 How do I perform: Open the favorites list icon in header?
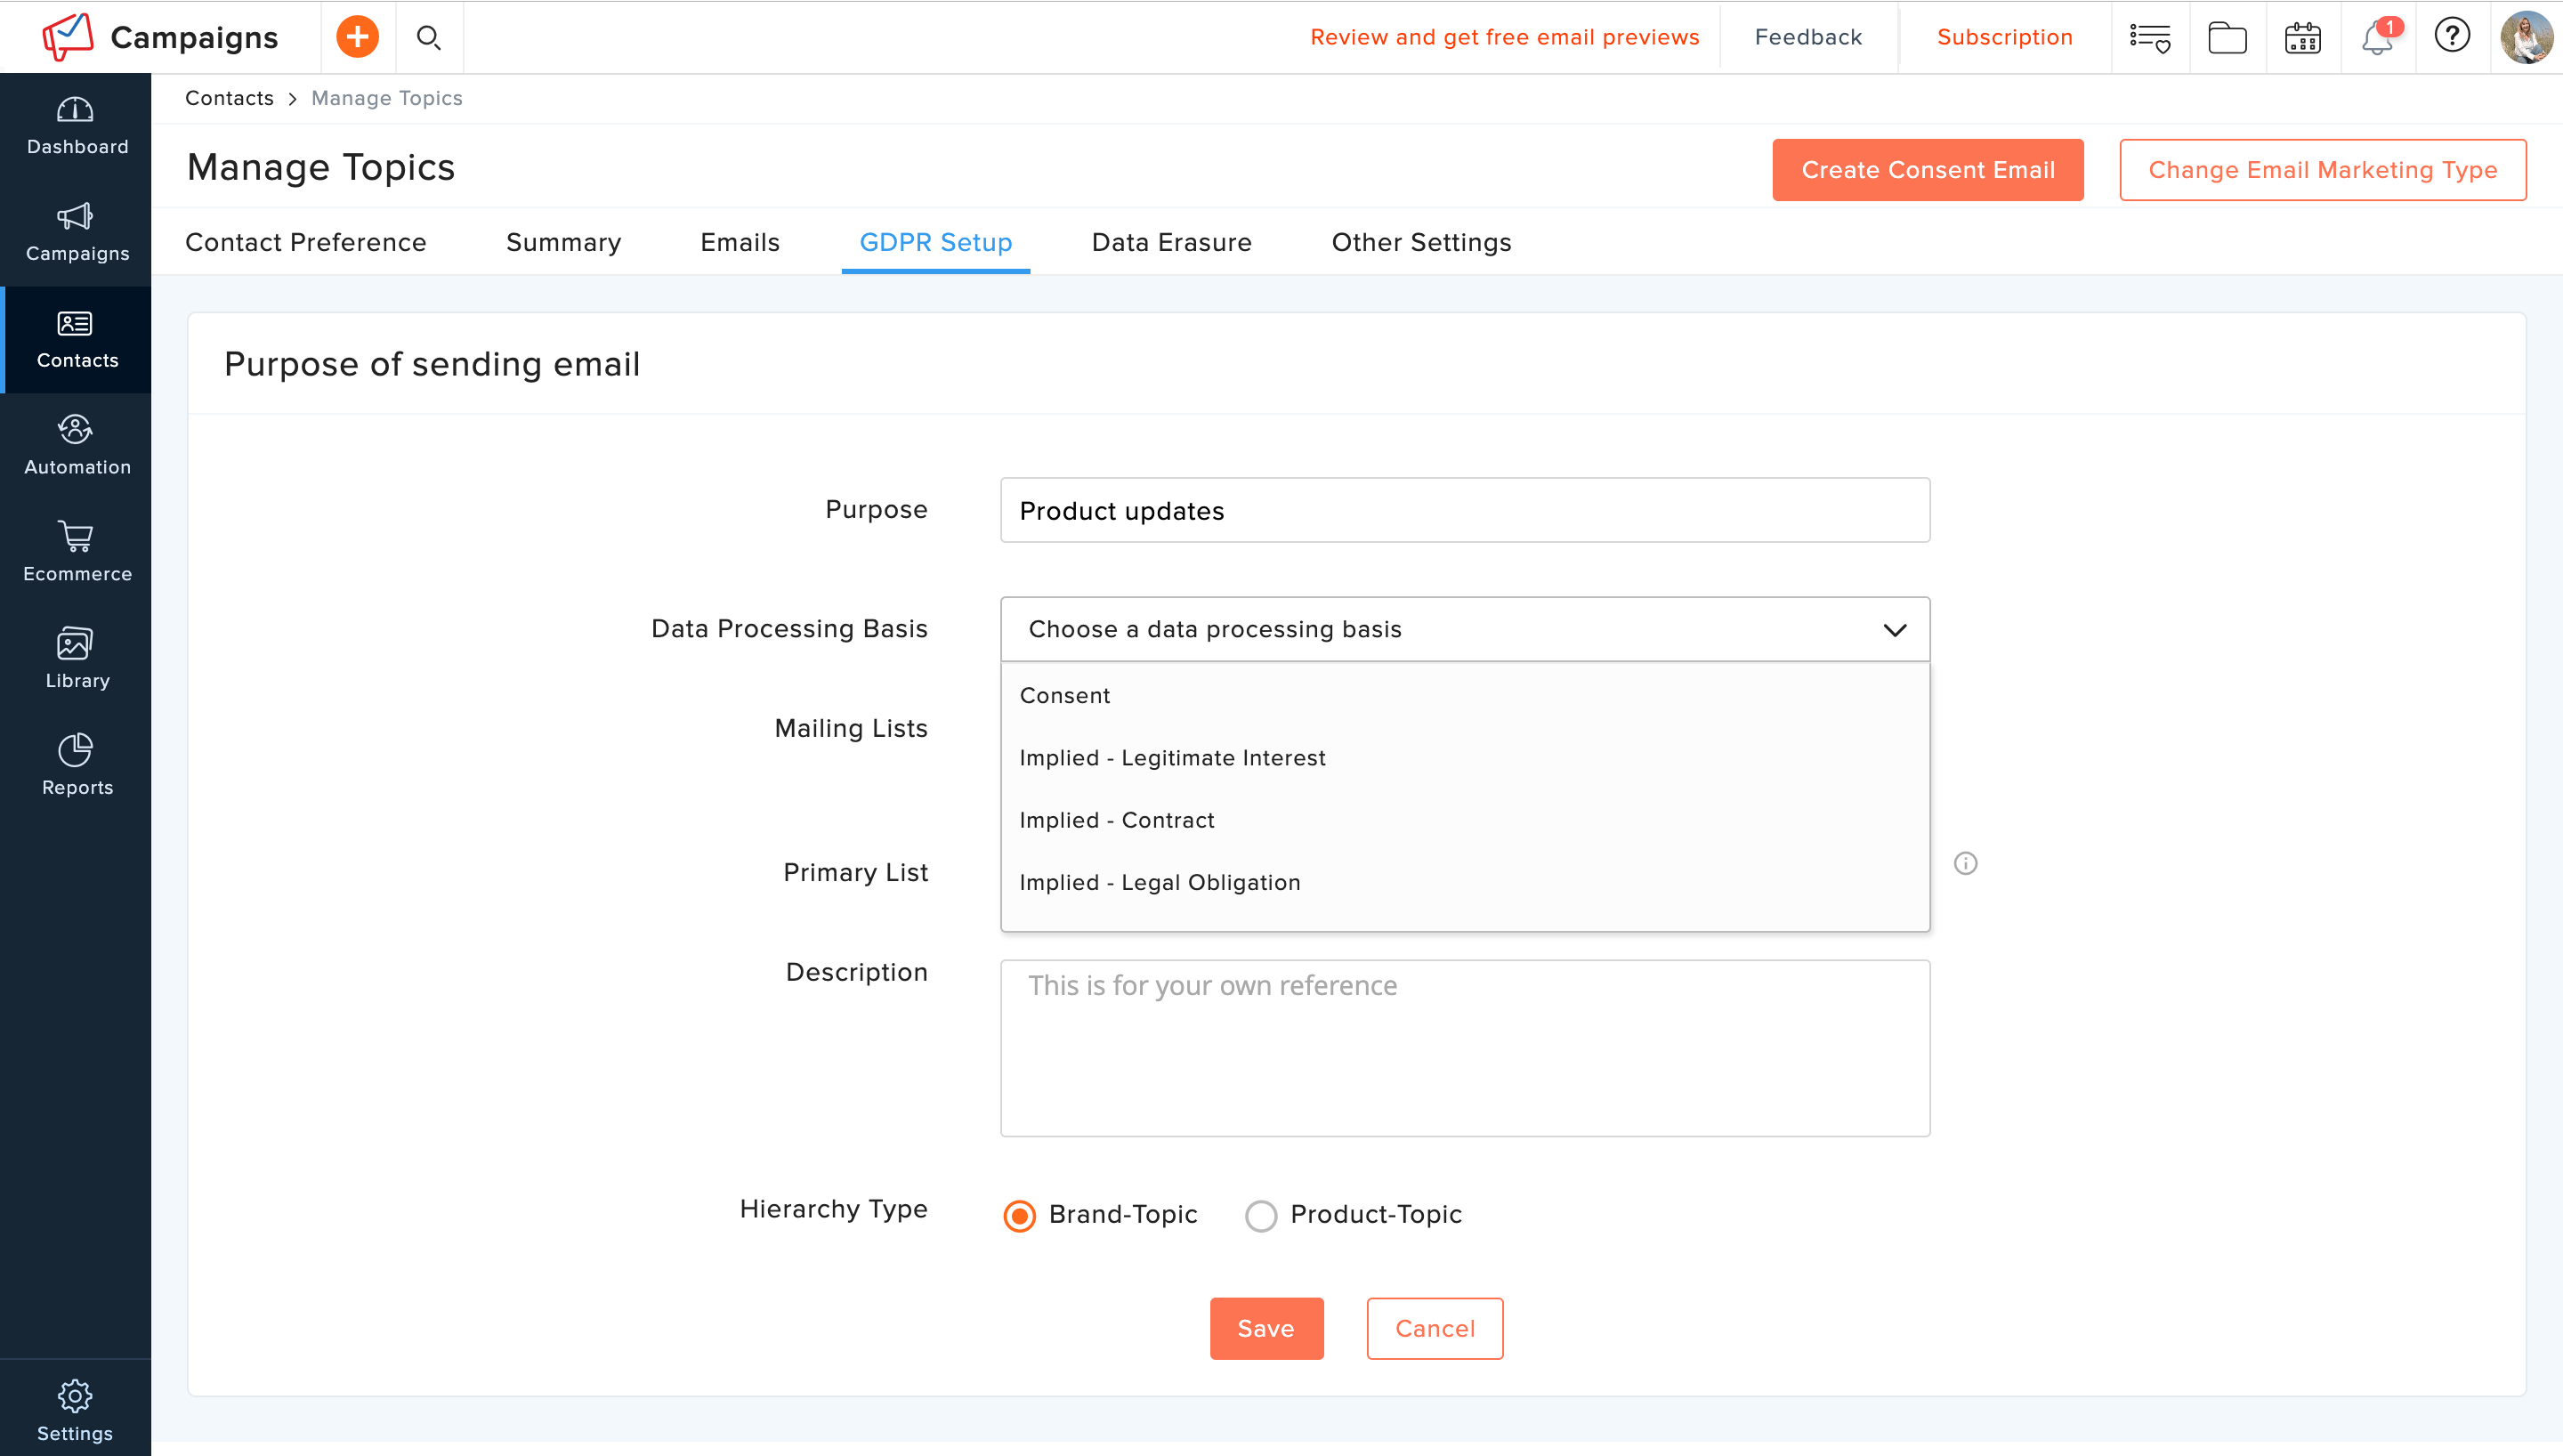pos(2149,38)
